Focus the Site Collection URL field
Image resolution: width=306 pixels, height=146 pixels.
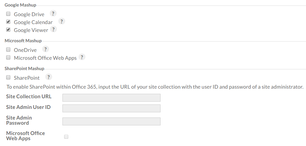[111, 98]
